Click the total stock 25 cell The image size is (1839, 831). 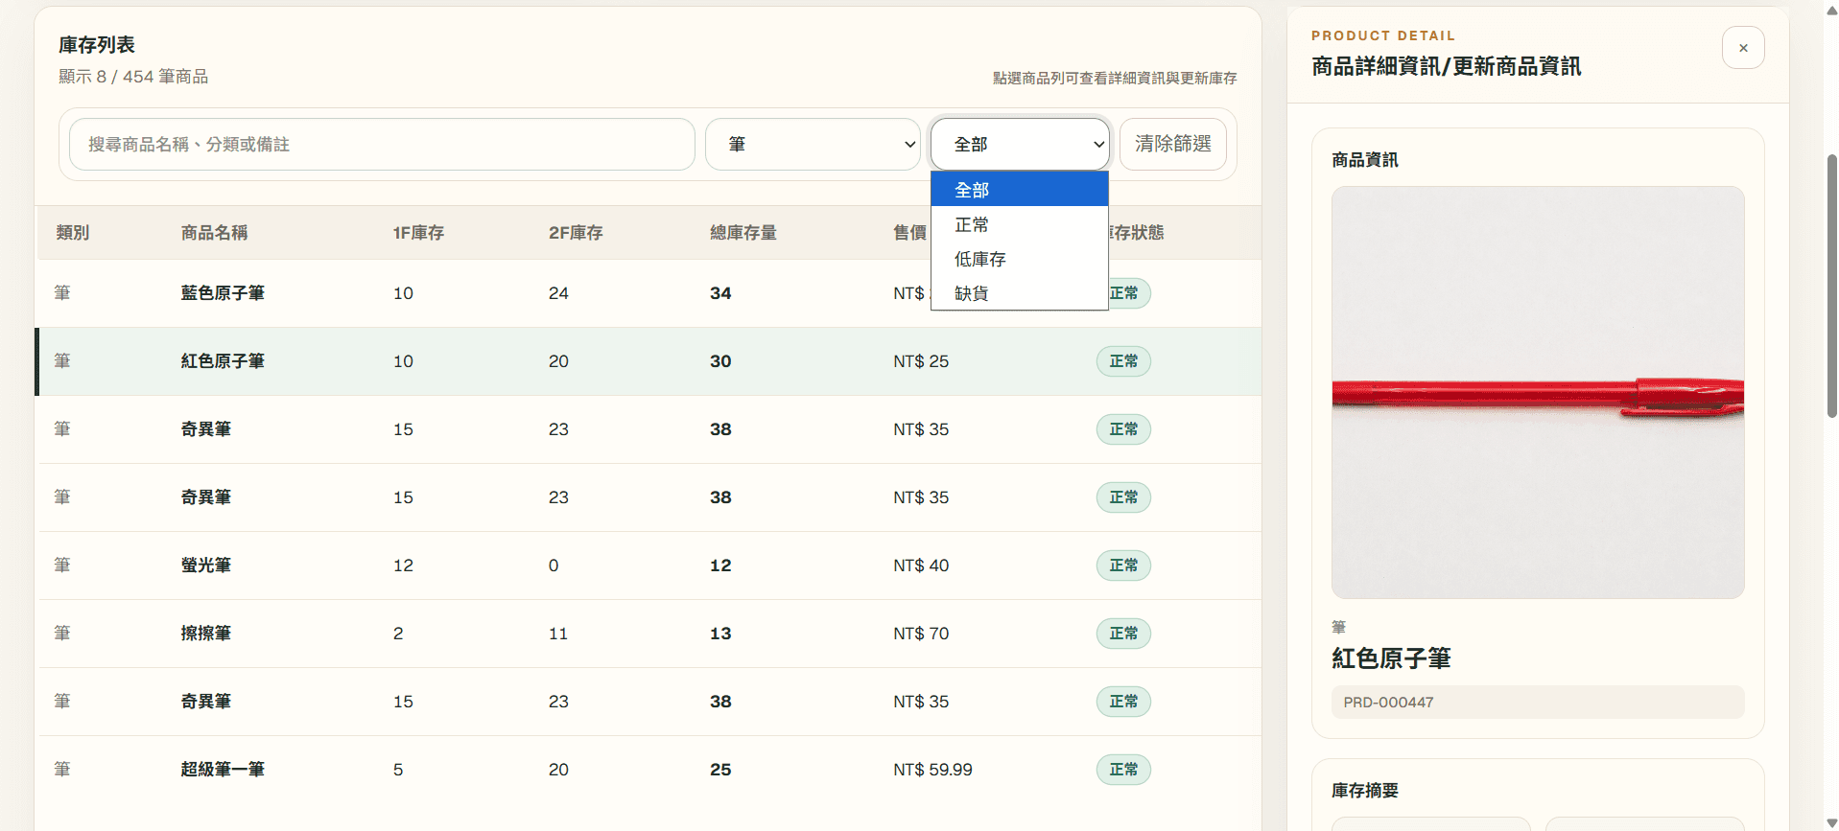[720, 770]
